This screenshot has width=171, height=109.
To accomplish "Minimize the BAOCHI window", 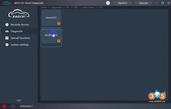I will click(x=157, y=3).
